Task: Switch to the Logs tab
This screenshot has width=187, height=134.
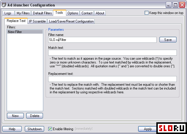Action: point(8,13)
